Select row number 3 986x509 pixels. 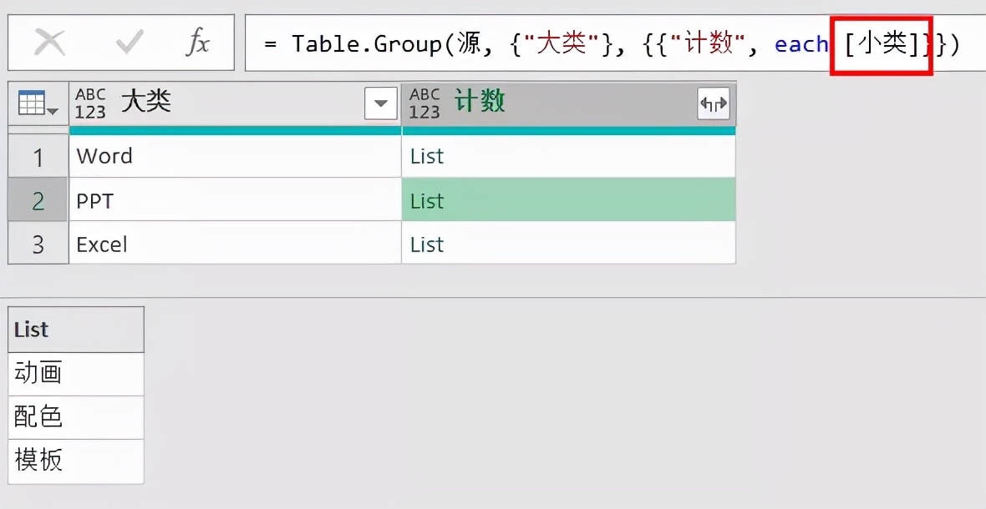[x=38, y=244]
